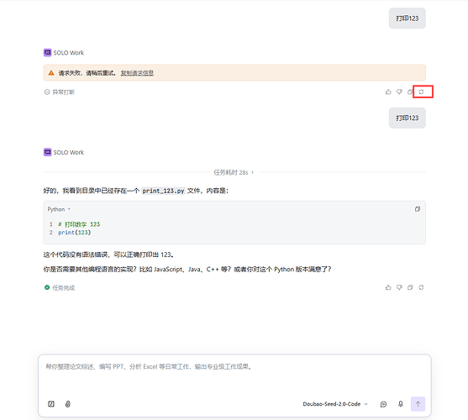Image resolution: width=468 pixels, height=420 pixels.
Task: Dislike the failed response with thumbs down
Action: pos(399,92)
